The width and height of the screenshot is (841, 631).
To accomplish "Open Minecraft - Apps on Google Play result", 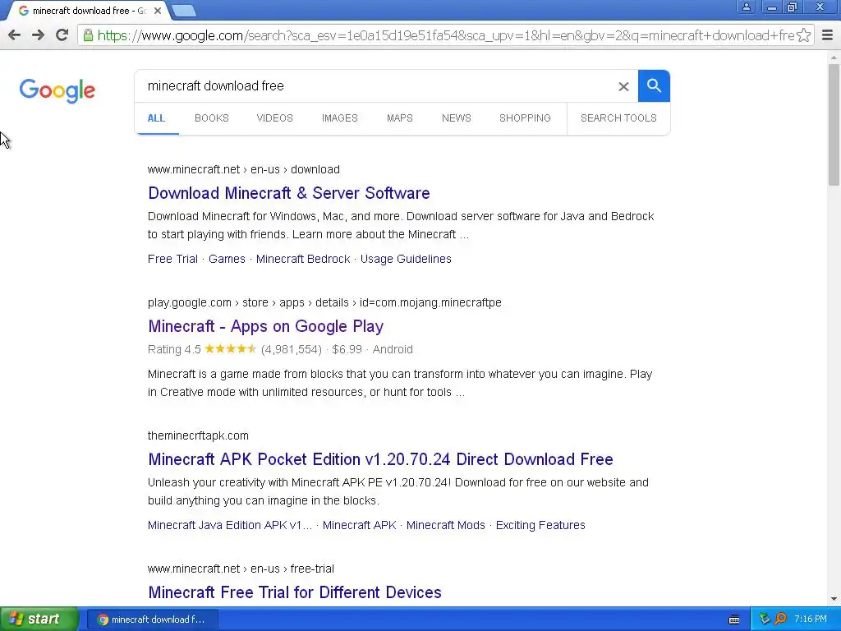I will tap(266, 326).
